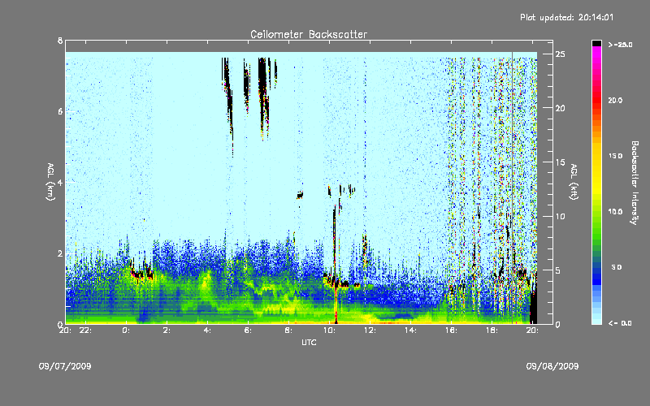
Task: Click the gray vertical time marker line near 19:00
Action: point(513,188)
